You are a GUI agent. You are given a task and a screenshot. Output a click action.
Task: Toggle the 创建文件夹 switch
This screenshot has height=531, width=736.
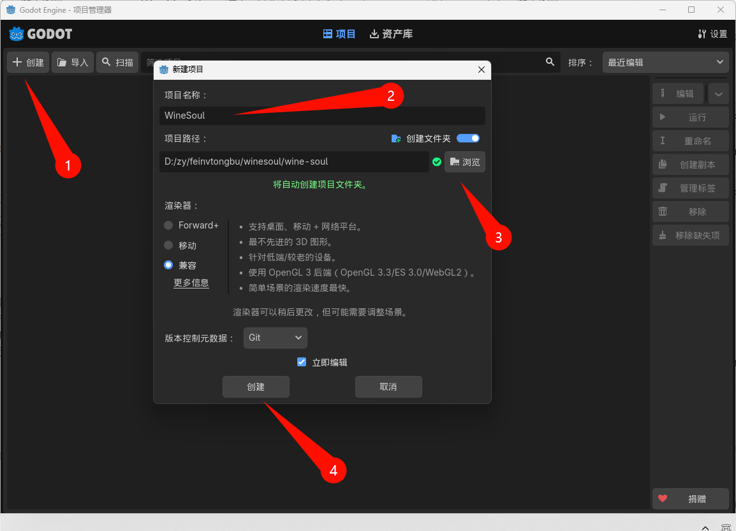tap(468, 138)
